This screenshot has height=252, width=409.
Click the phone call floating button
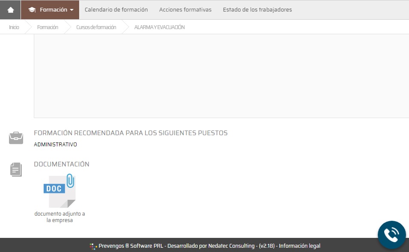click(391, 235)
